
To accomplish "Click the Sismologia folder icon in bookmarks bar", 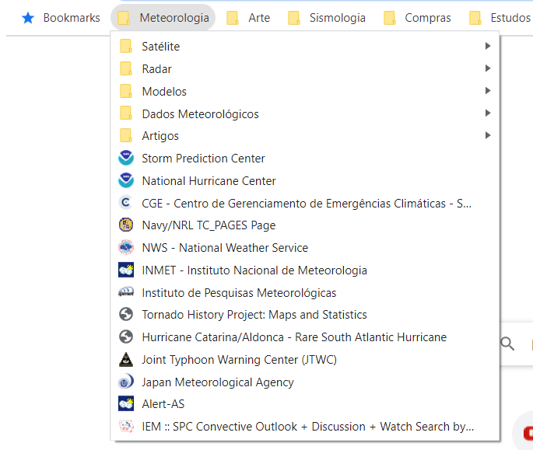I will [x=293, y=18].
